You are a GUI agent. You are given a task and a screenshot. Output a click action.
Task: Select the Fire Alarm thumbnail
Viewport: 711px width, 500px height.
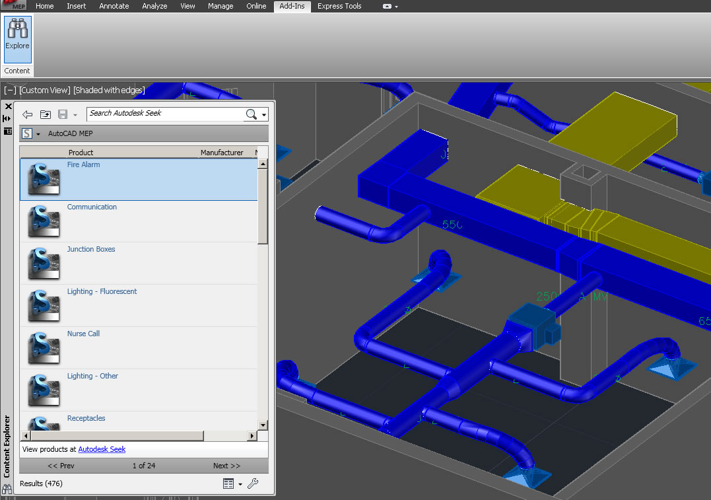(x=44, y=179)
